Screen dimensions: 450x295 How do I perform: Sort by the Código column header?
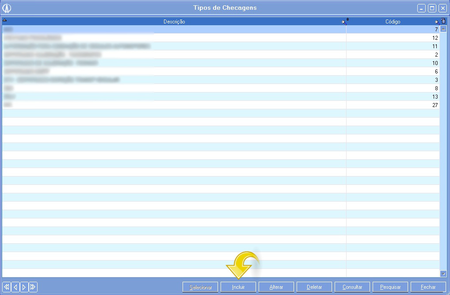(x=393, y=22)
